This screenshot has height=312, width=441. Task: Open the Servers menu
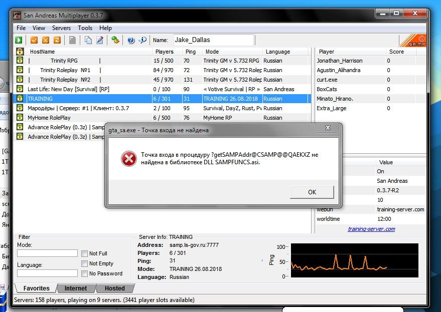coord(61,28)
